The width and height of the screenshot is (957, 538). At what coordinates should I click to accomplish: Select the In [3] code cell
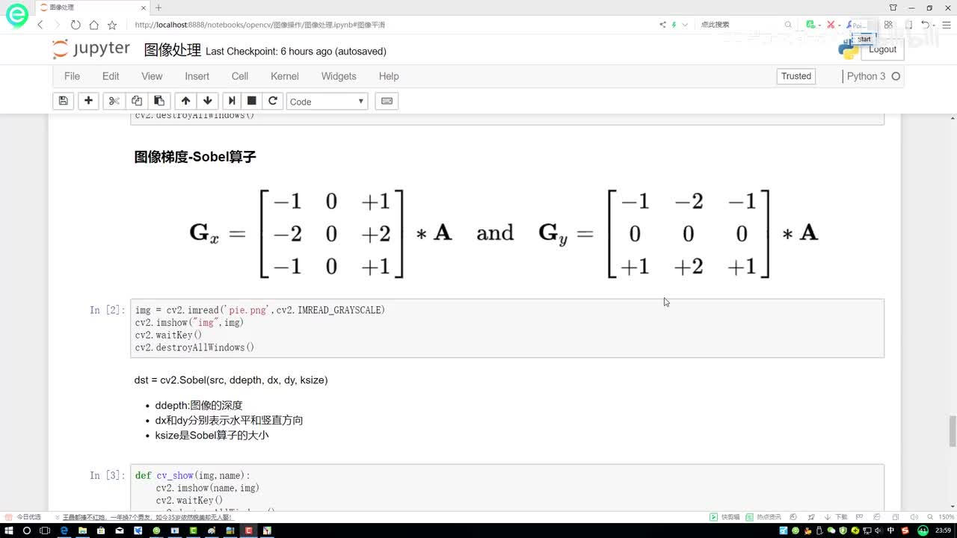[x=507, y=487]
